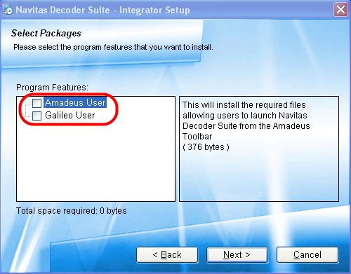Highlight the Galileo User tree label
The image size is (351, 274).
tap(70, 116)
